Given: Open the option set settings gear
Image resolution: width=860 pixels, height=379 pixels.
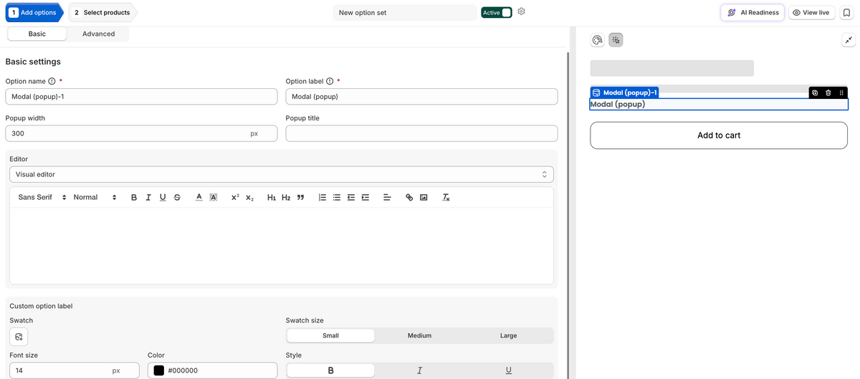Looking at the screenshot, I should pos(522,12).
